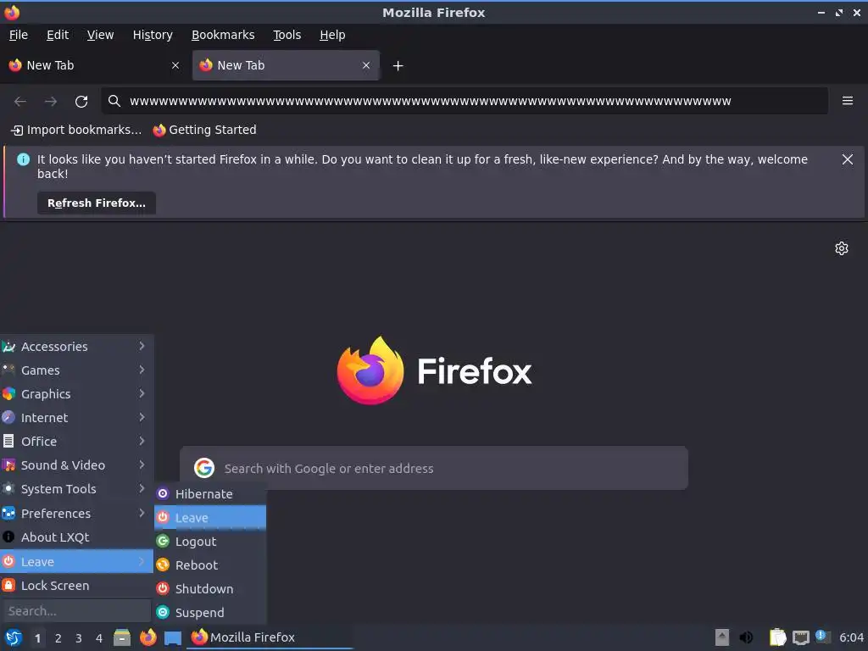Switch to virtual desktop 2
Viewport: 868px width, 651px height.
pos(58,638)
